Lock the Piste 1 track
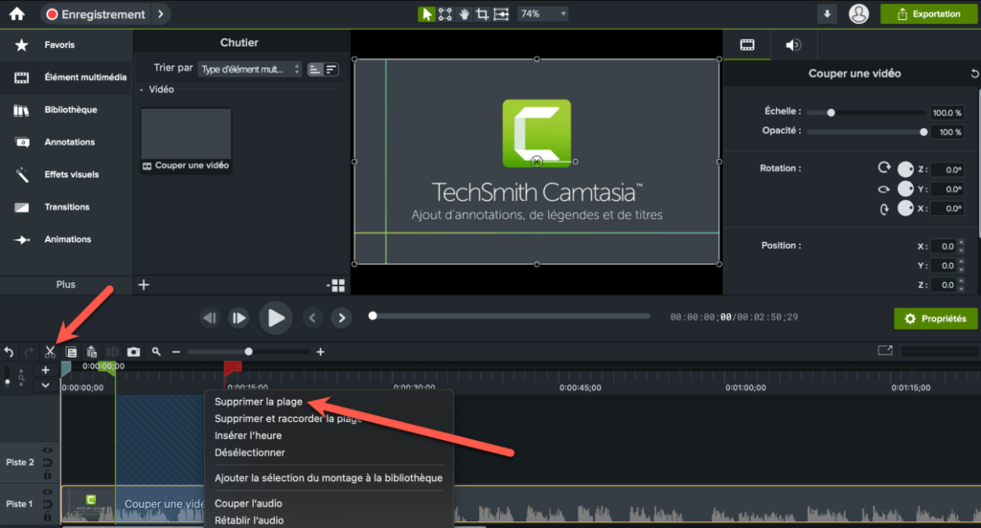 point(47,517)
